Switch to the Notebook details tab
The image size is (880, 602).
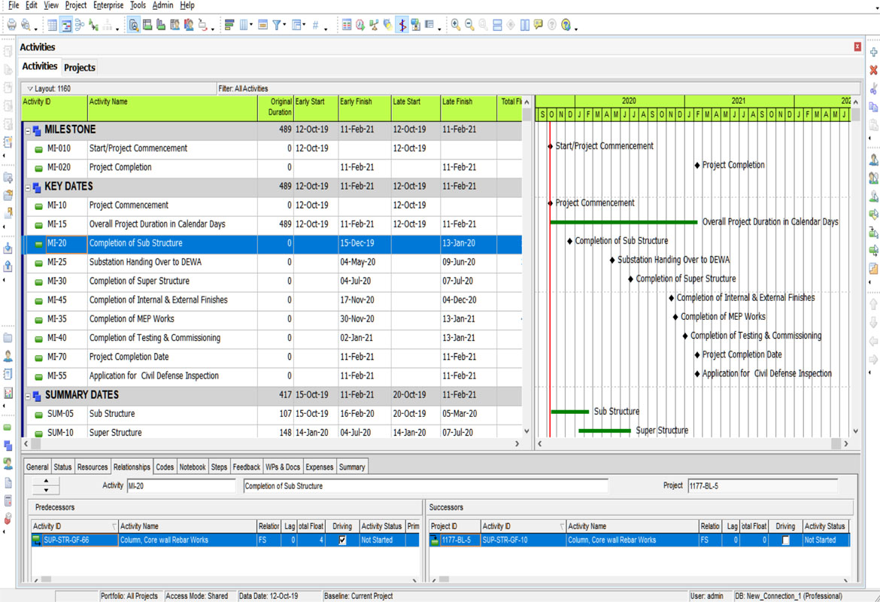pyautogui.click(x=193, y=467)
